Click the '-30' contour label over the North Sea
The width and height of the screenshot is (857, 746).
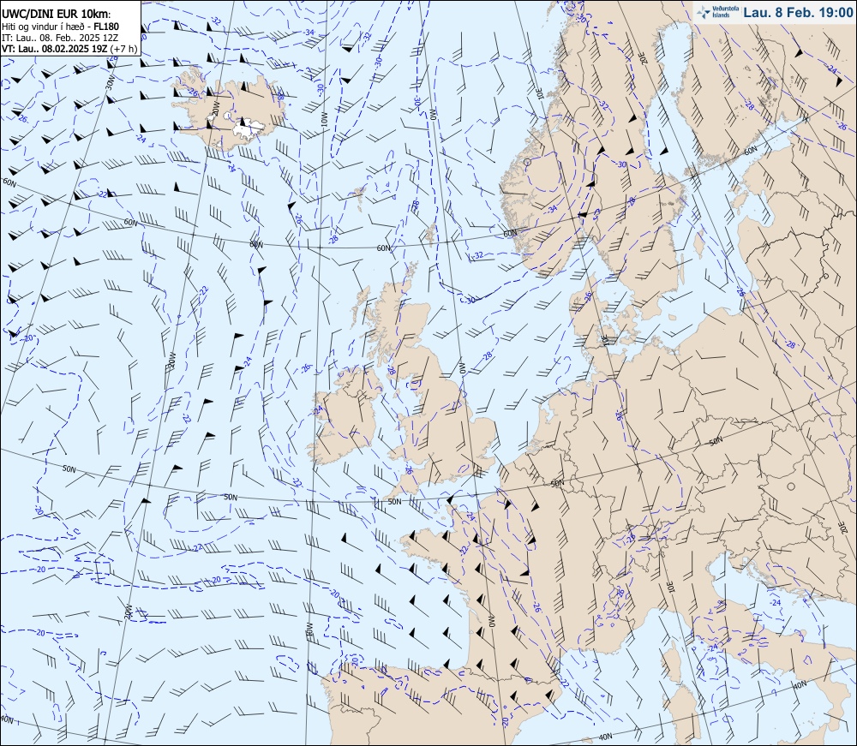470,300
